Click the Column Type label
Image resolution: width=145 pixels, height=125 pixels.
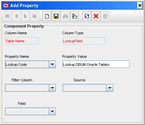click(73, 33)
